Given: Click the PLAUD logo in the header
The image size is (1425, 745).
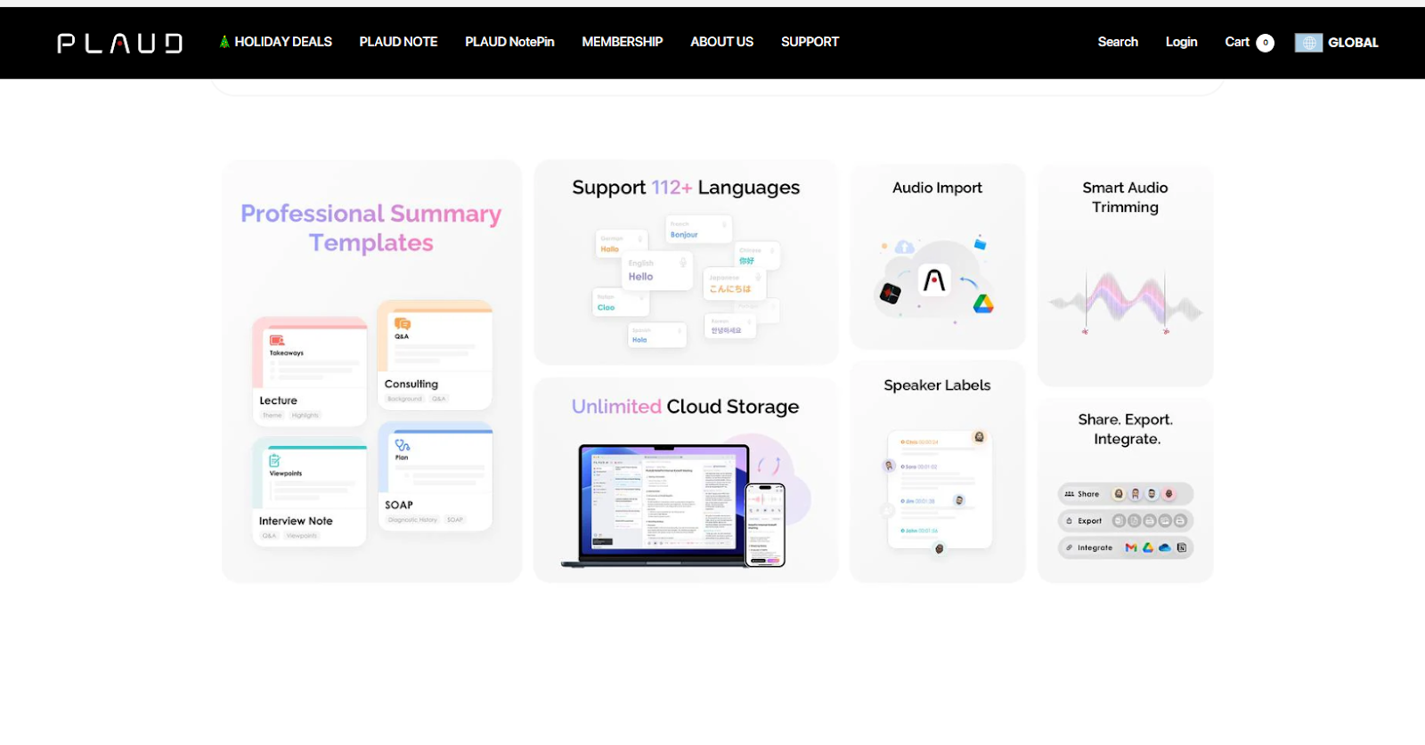Looking at the screenshot, I should pos(120,43).
